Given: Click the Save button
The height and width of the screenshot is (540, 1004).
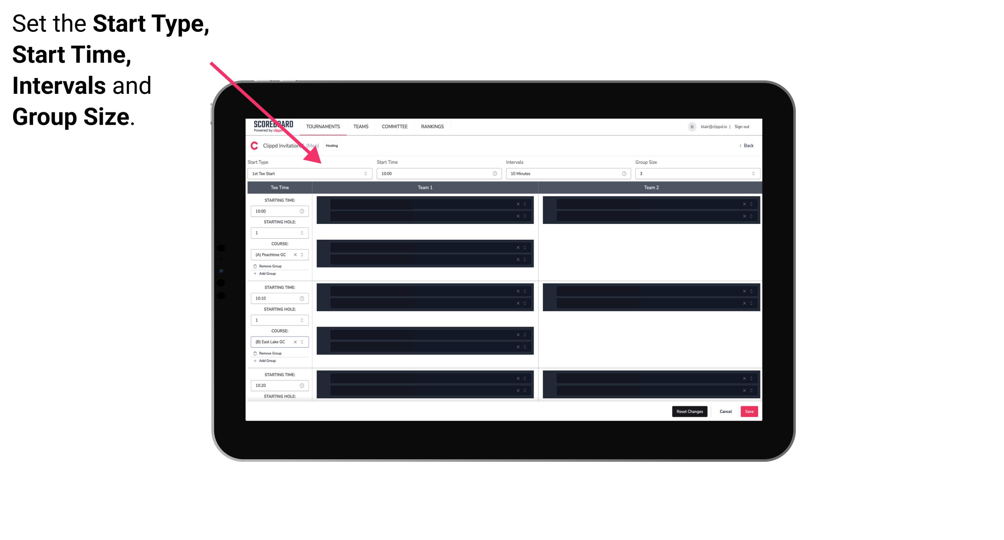Looking at the screenshot, I should point(750,412).
